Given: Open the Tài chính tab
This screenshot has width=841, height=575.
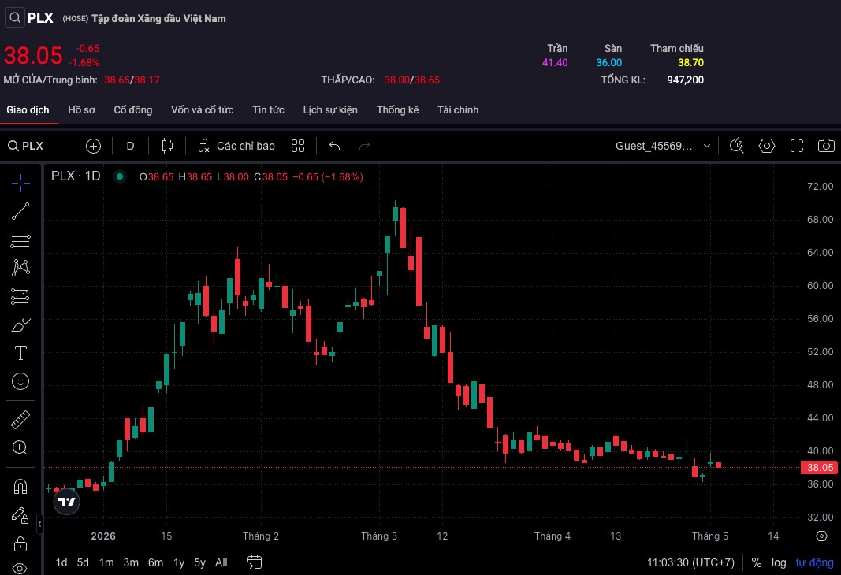Looking at the screenshot, I should (x=458, y=109).
